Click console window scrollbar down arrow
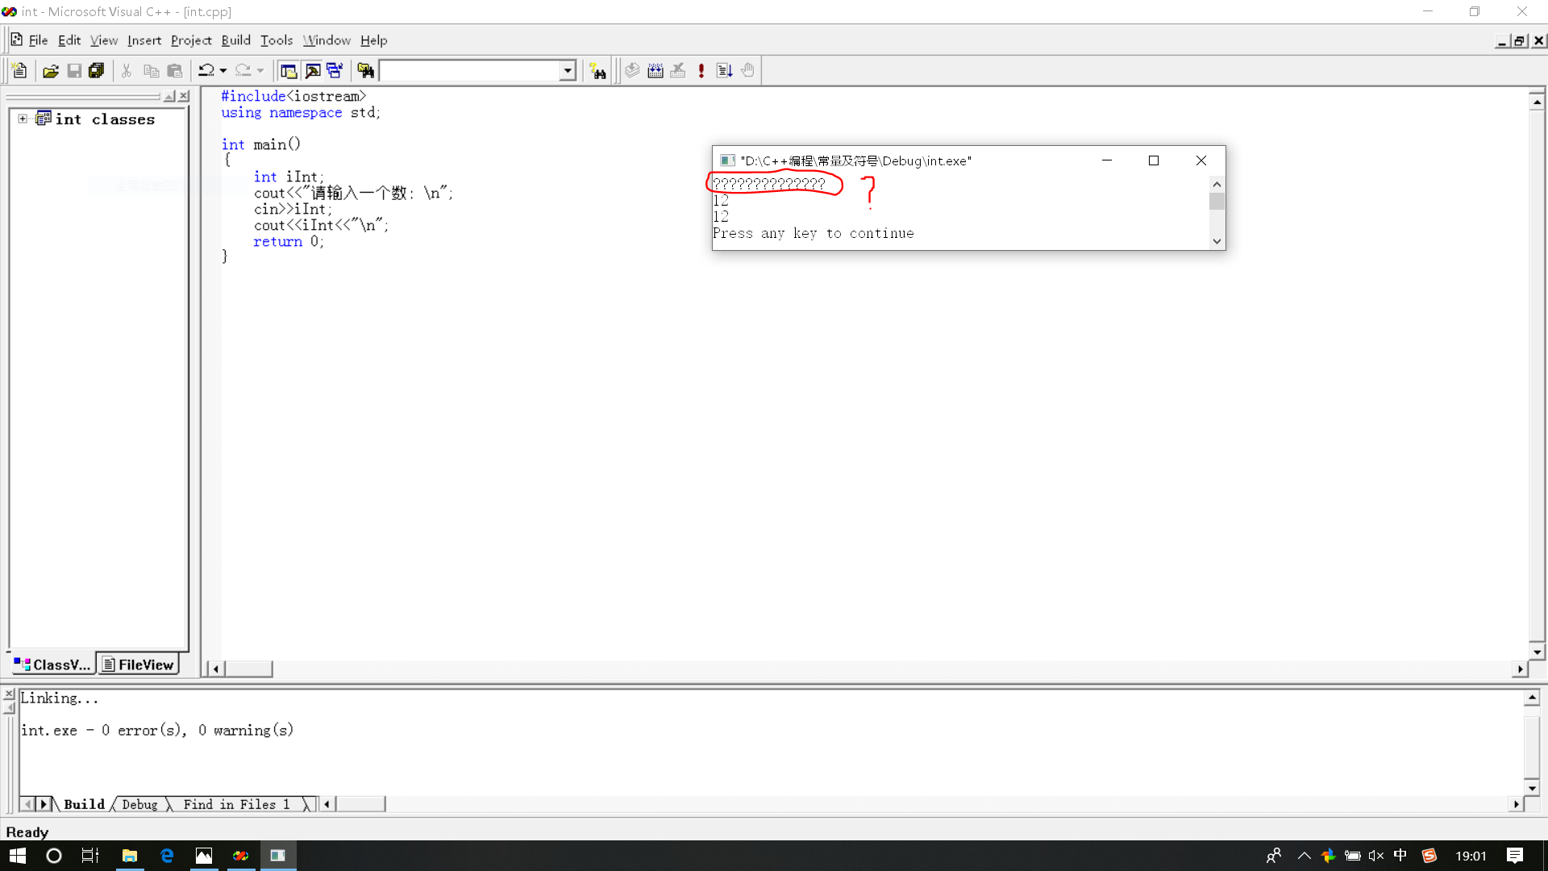 (1217, 241)
